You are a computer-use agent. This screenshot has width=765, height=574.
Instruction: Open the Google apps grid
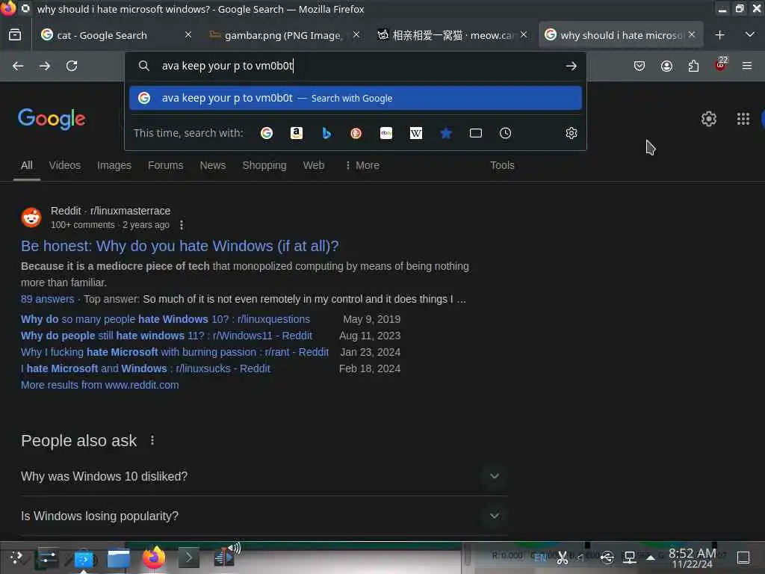tap(743, 119)
